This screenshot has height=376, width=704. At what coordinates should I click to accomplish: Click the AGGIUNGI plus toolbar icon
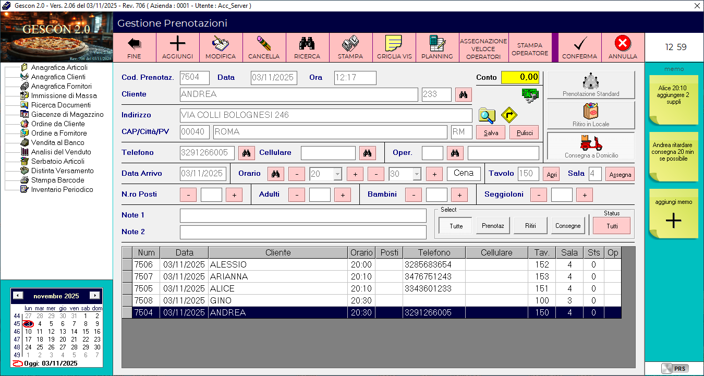[x=177, y=47]
